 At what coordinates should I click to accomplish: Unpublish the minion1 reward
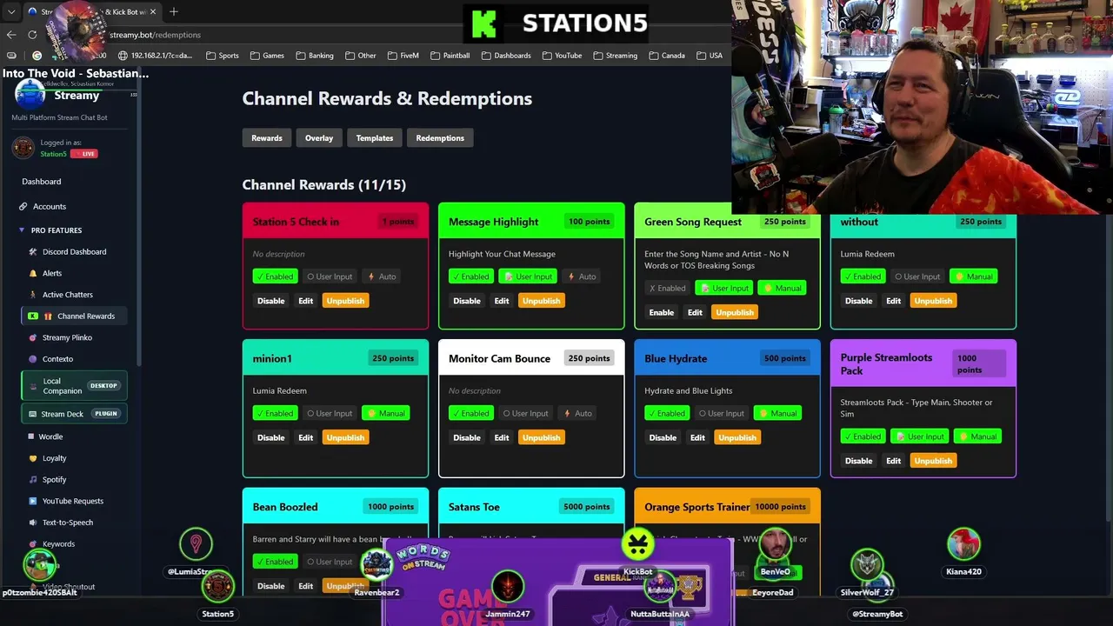[x=345, y=437]
